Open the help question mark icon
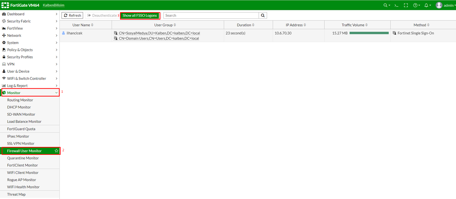Screen dimensions: 456x199 (415, 5)
